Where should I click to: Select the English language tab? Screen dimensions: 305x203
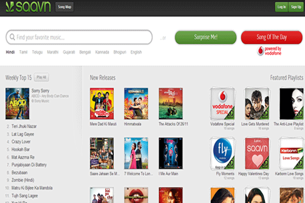click(x=136, y=52)
